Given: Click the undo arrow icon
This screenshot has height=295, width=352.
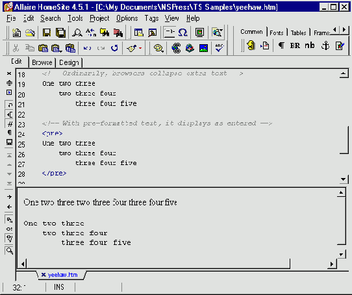Looking at the screenshot, I should point(87,48).
